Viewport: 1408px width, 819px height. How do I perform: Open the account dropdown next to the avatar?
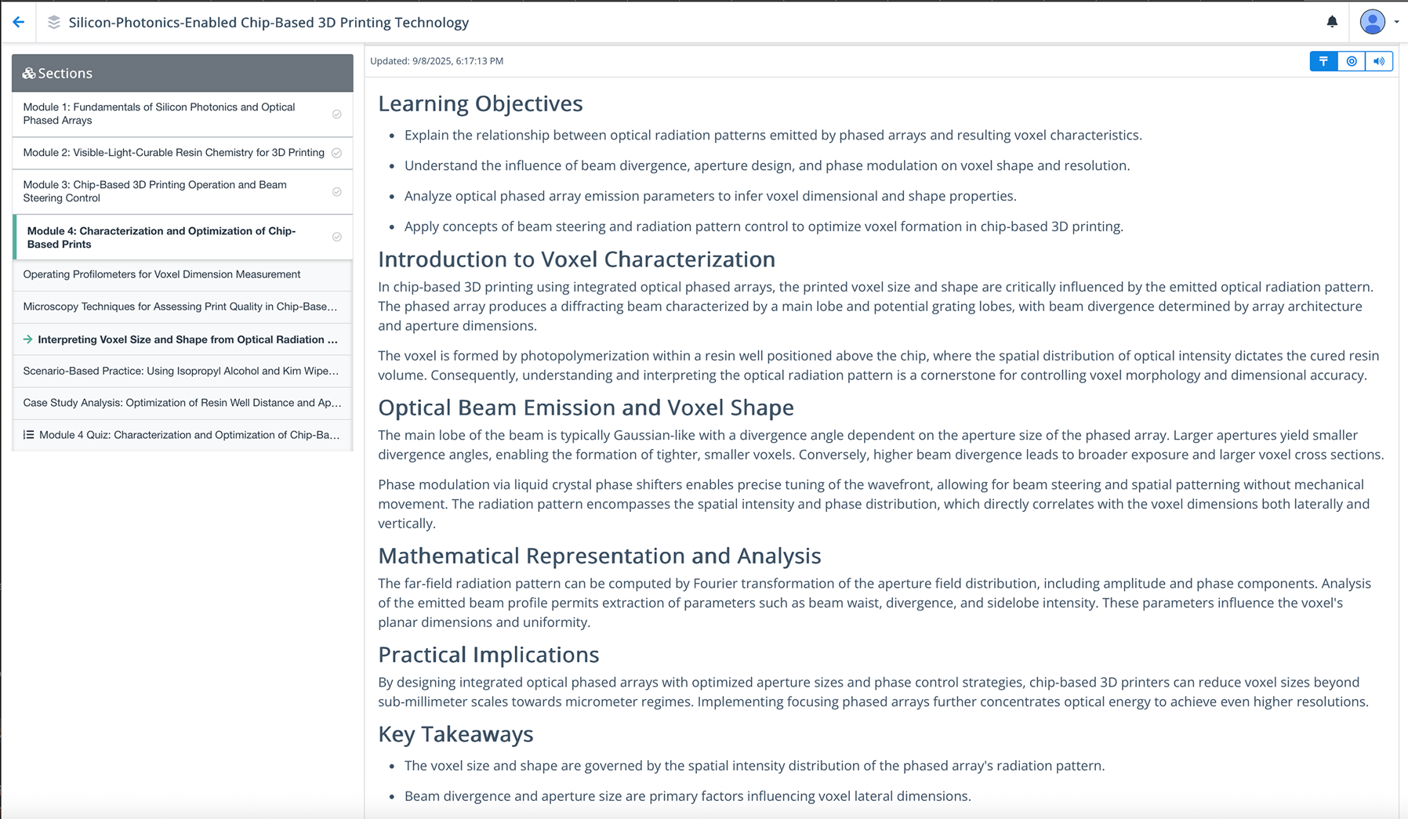(1395, 22)
